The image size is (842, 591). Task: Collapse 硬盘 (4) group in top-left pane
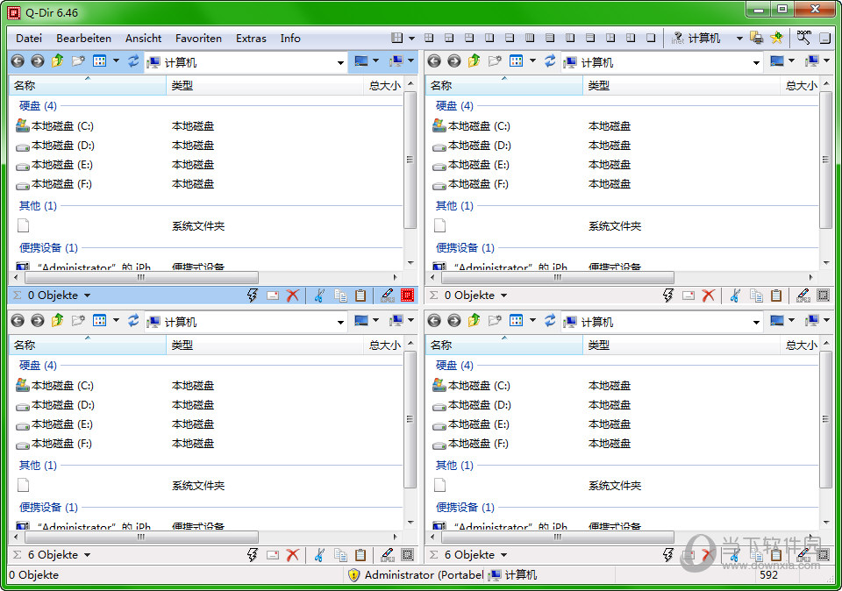(38, 106)
